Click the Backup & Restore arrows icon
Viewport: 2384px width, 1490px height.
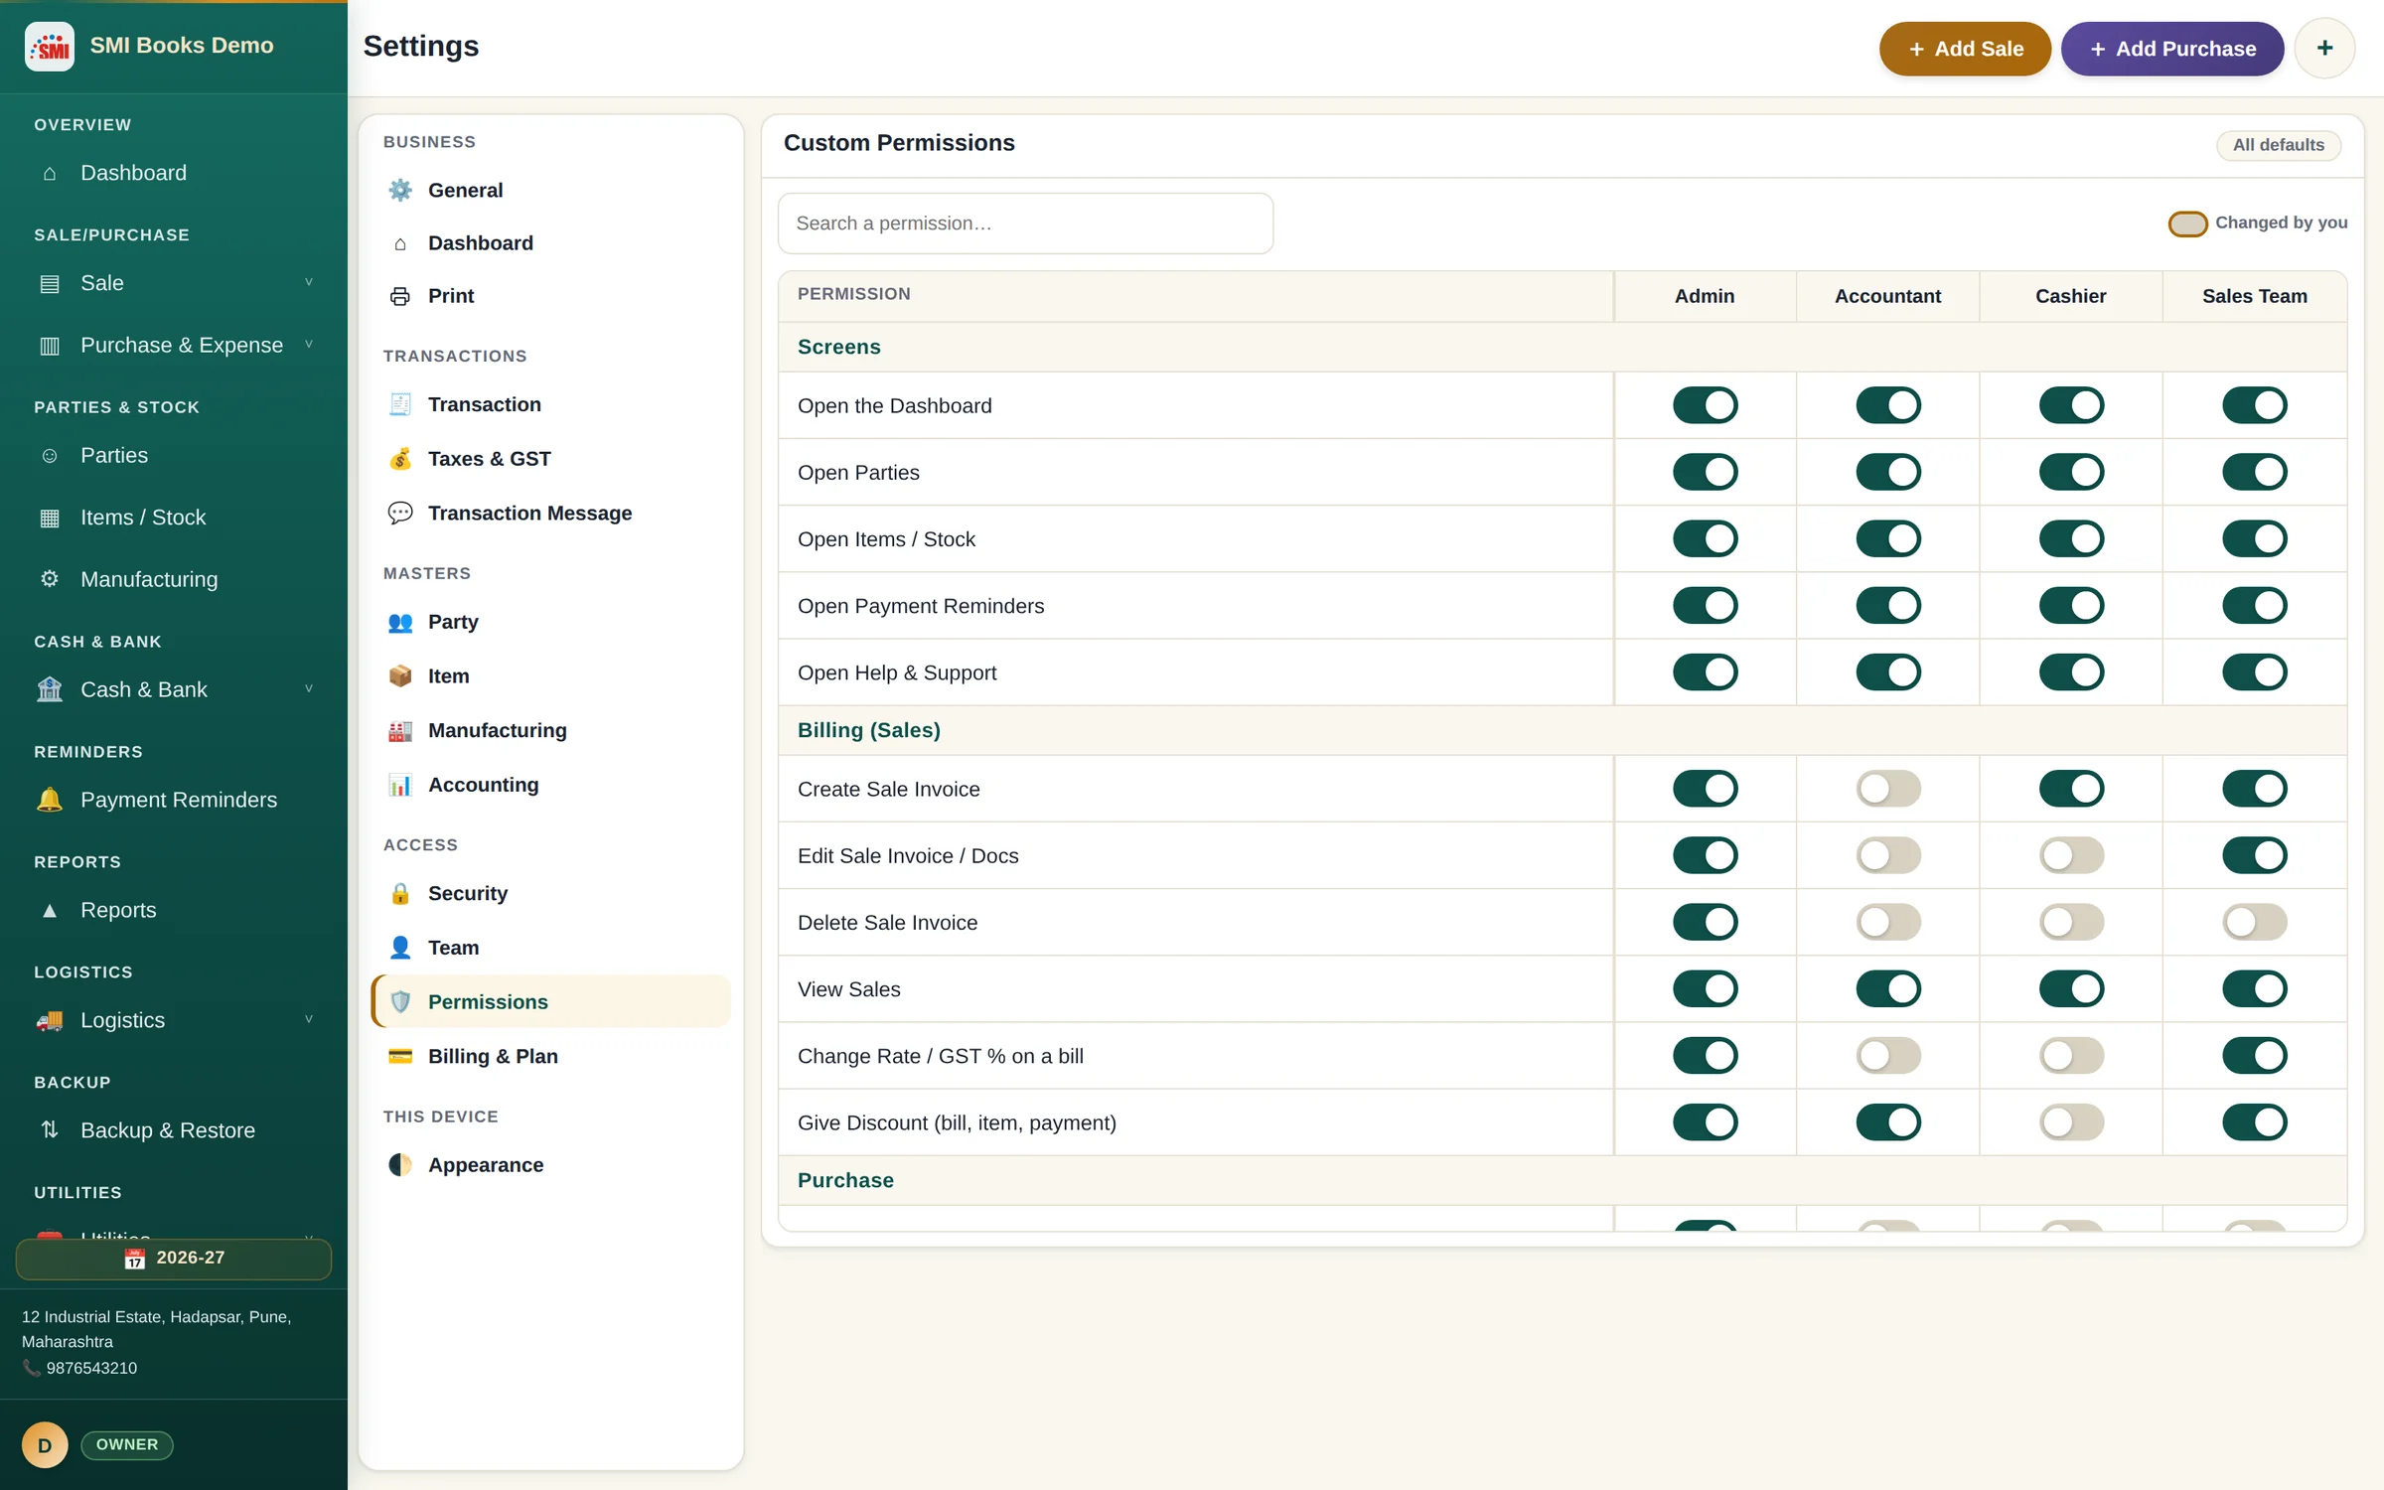50,1130
